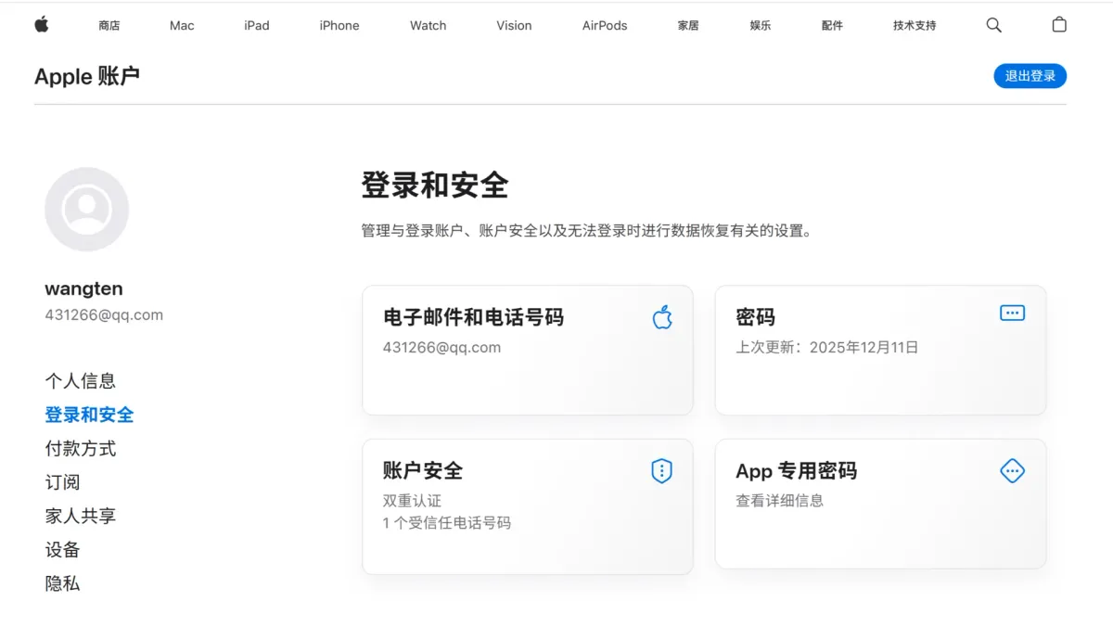
Task: Click the 查看详细信息 text
Action: pos(779,501)
